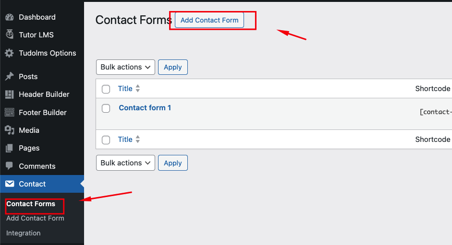
Task: Open the Contact form 1 link
Action: point(145,108)
